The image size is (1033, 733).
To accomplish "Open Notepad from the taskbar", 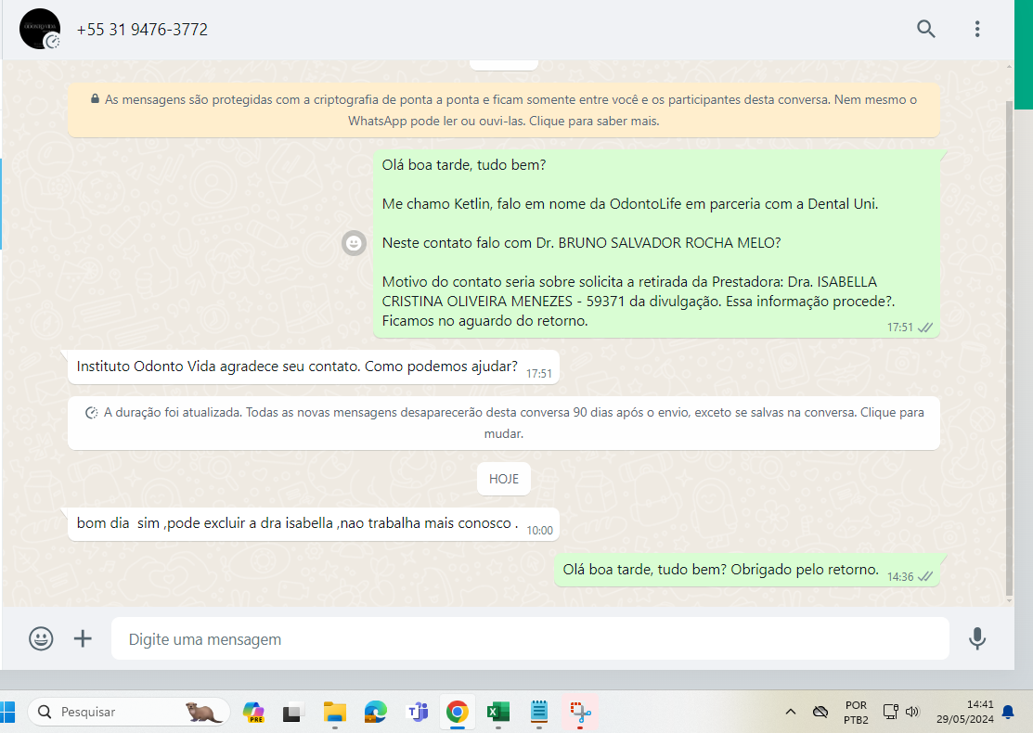I will 539,712.
